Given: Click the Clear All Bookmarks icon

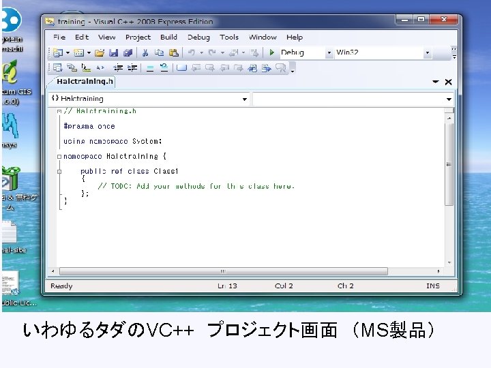Looking at the screenshot, I should [x=280, y=67].
